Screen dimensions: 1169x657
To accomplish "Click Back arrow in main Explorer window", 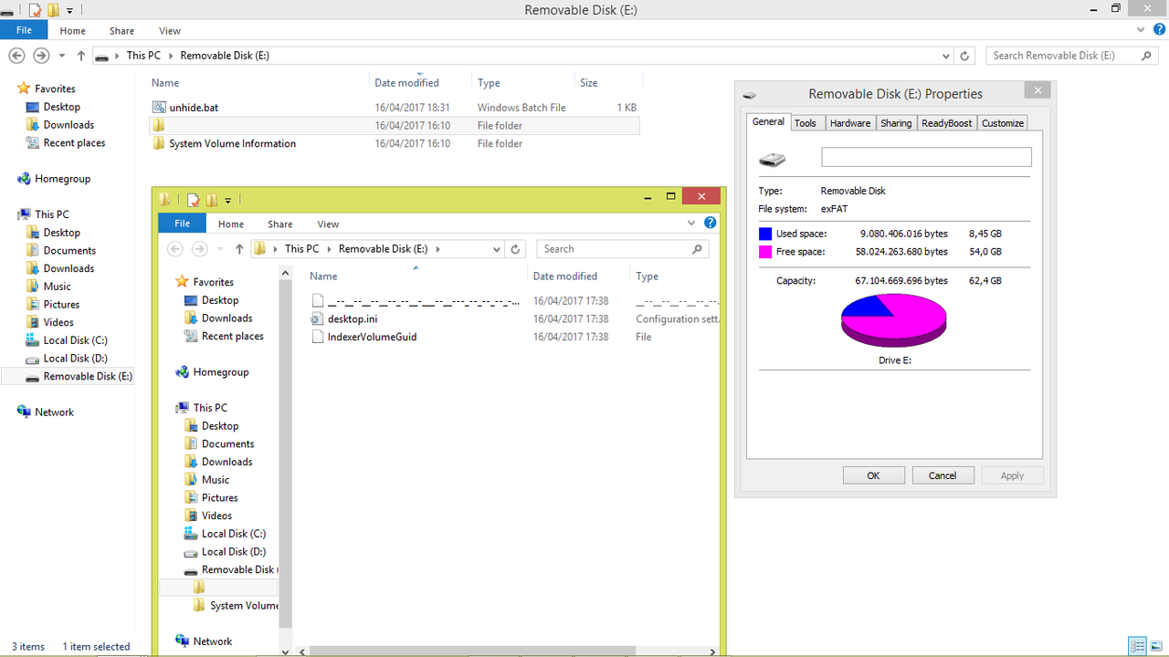I will click(16, 56).
